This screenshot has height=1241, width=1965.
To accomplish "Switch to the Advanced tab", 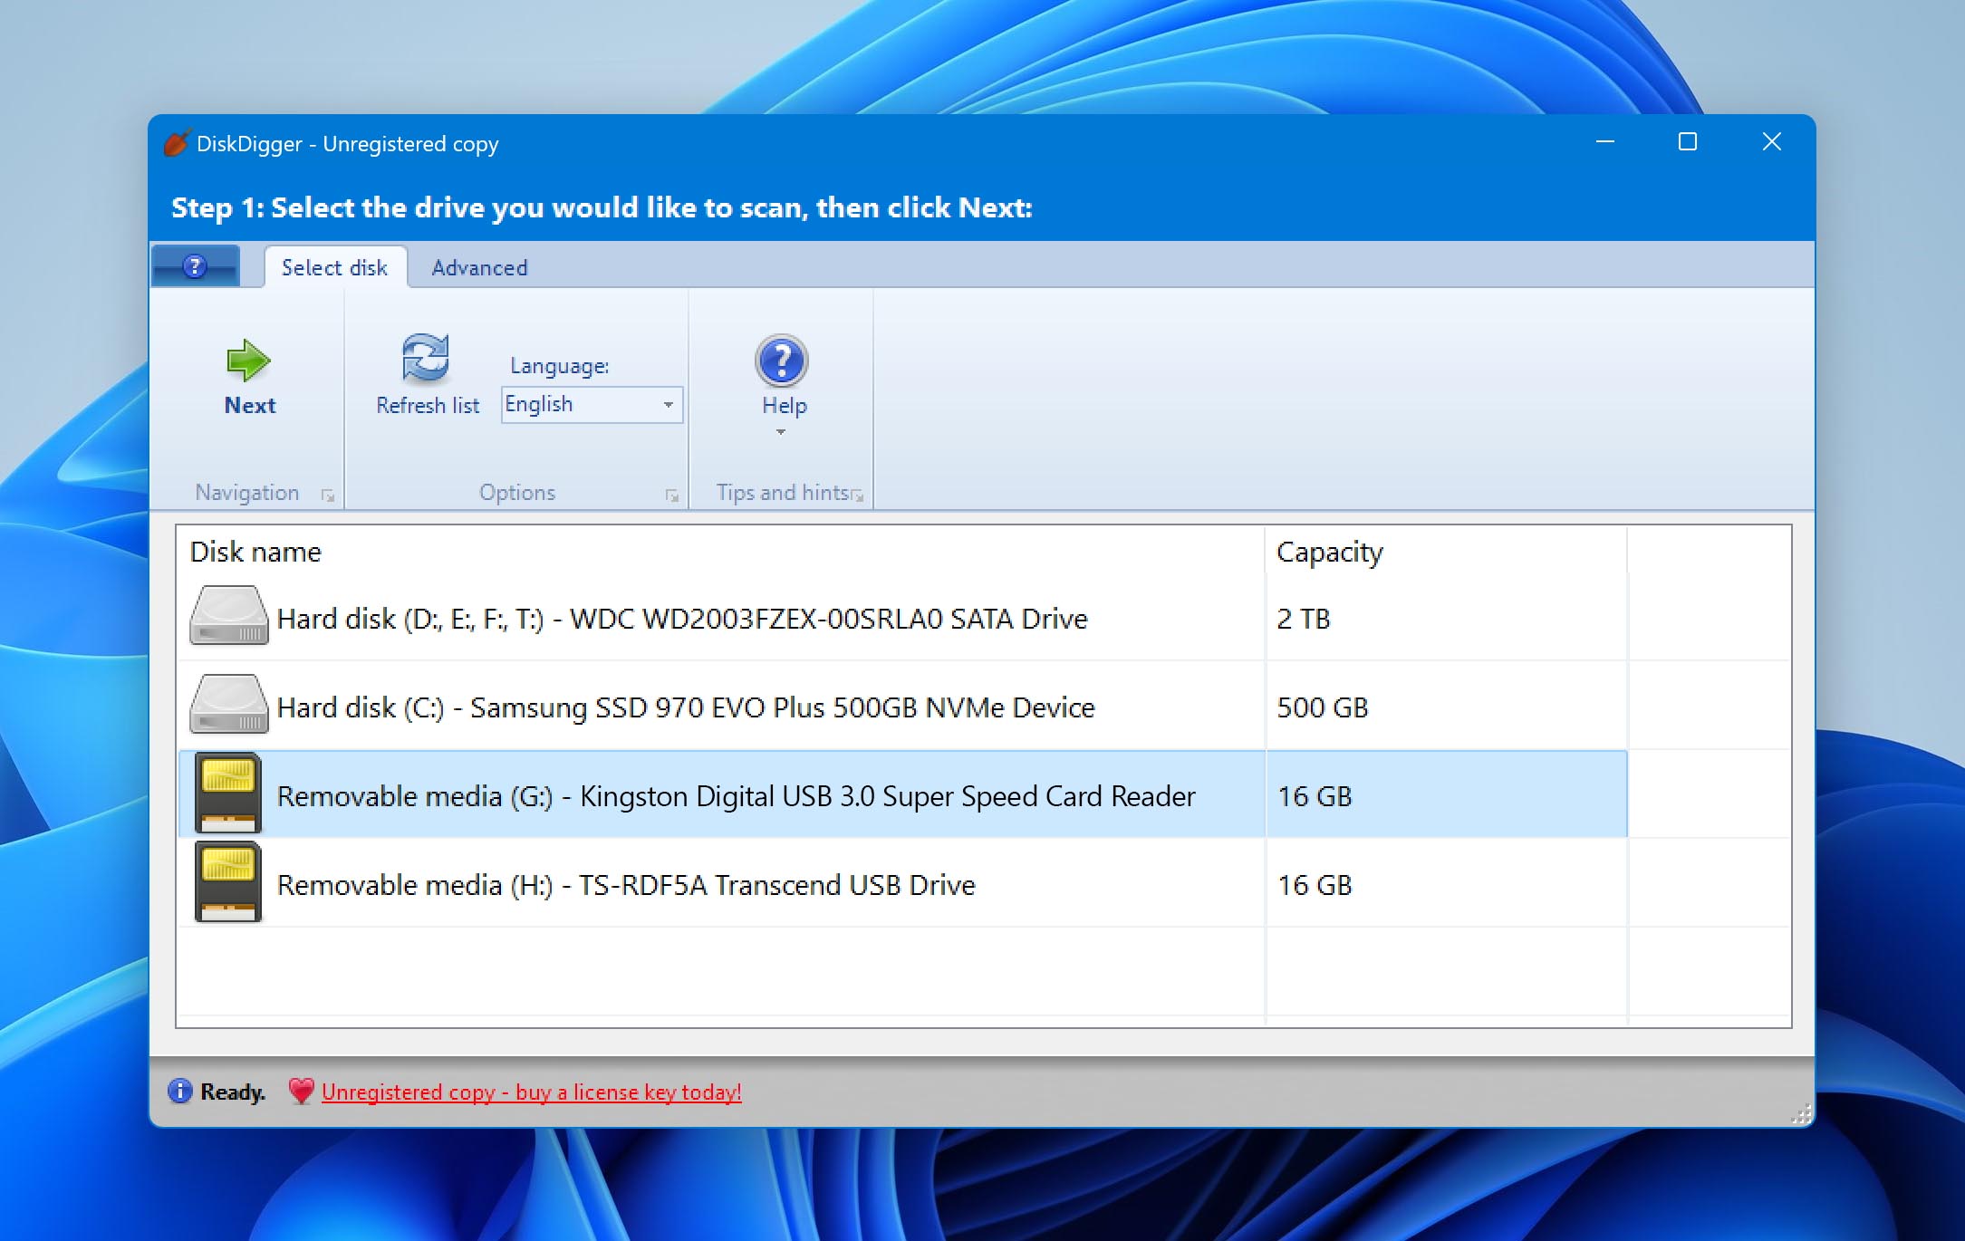I will (479, 267).
